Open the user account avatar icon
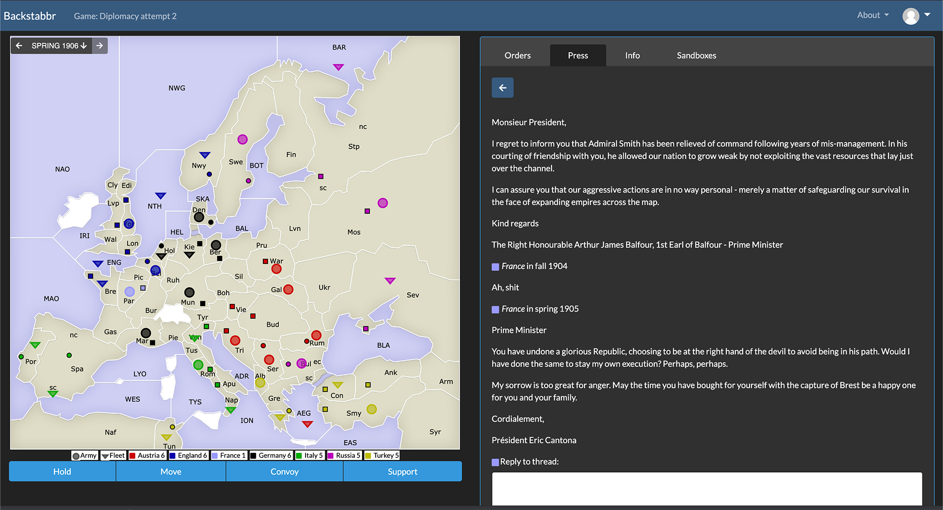943x510 pixels. click(x=911, y=16)
